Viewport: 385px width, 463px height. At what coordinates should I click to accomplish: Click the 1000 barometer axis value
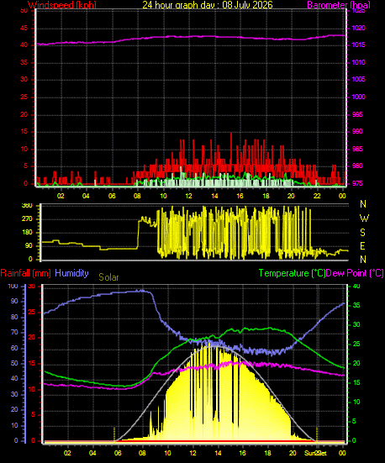click(359, 97)
